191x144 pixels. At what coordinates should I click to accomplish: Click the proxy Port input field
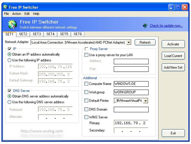pos(131,69)
